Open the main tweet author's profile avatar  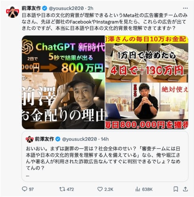click(x=13, y=11)
